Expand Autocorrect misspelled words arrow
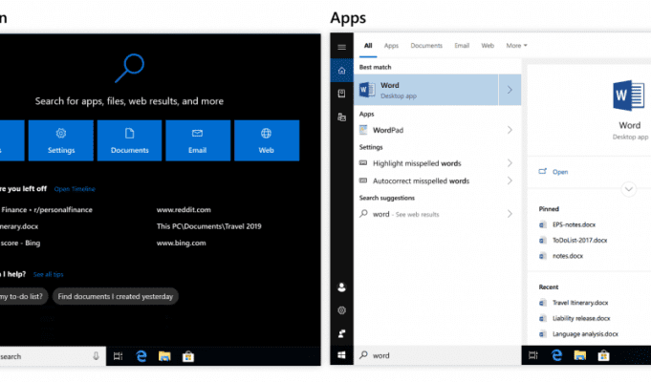Viewport: 651px width, 382px height. pos(510,180)
